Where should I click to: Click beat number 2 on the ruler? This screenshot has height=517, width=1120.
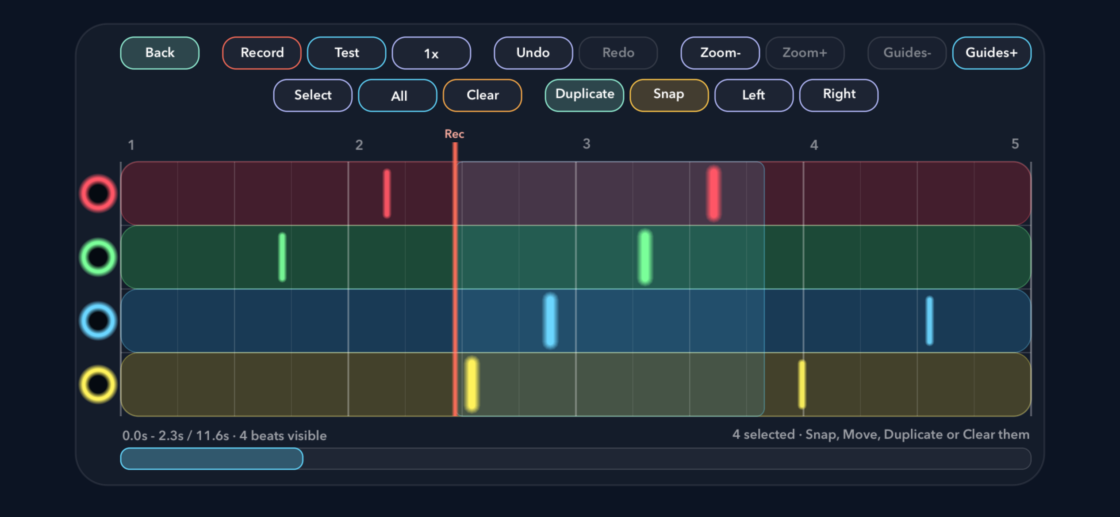[359, 145]
